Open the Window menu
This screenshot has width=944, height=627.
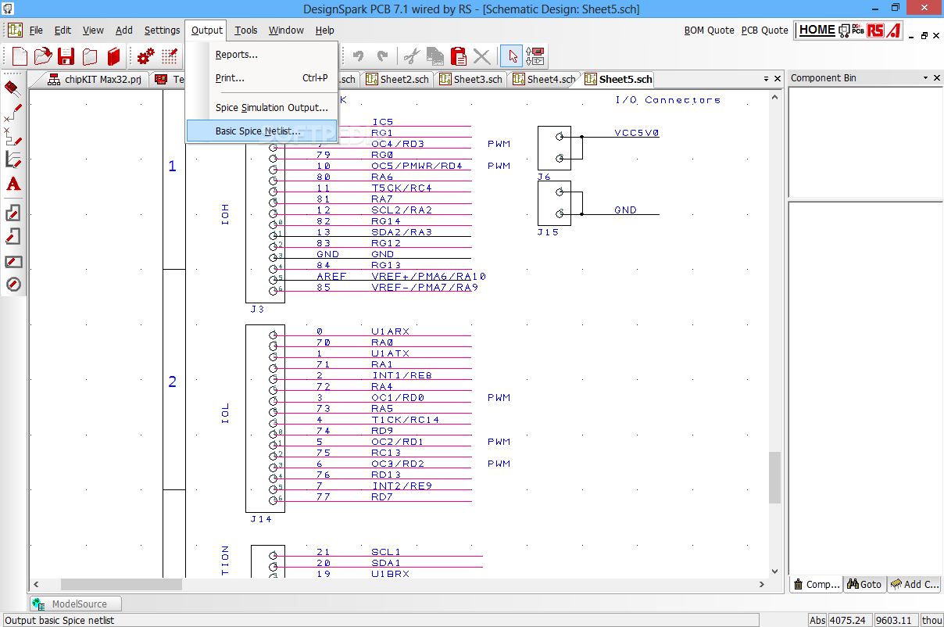[x=286, y=30]
